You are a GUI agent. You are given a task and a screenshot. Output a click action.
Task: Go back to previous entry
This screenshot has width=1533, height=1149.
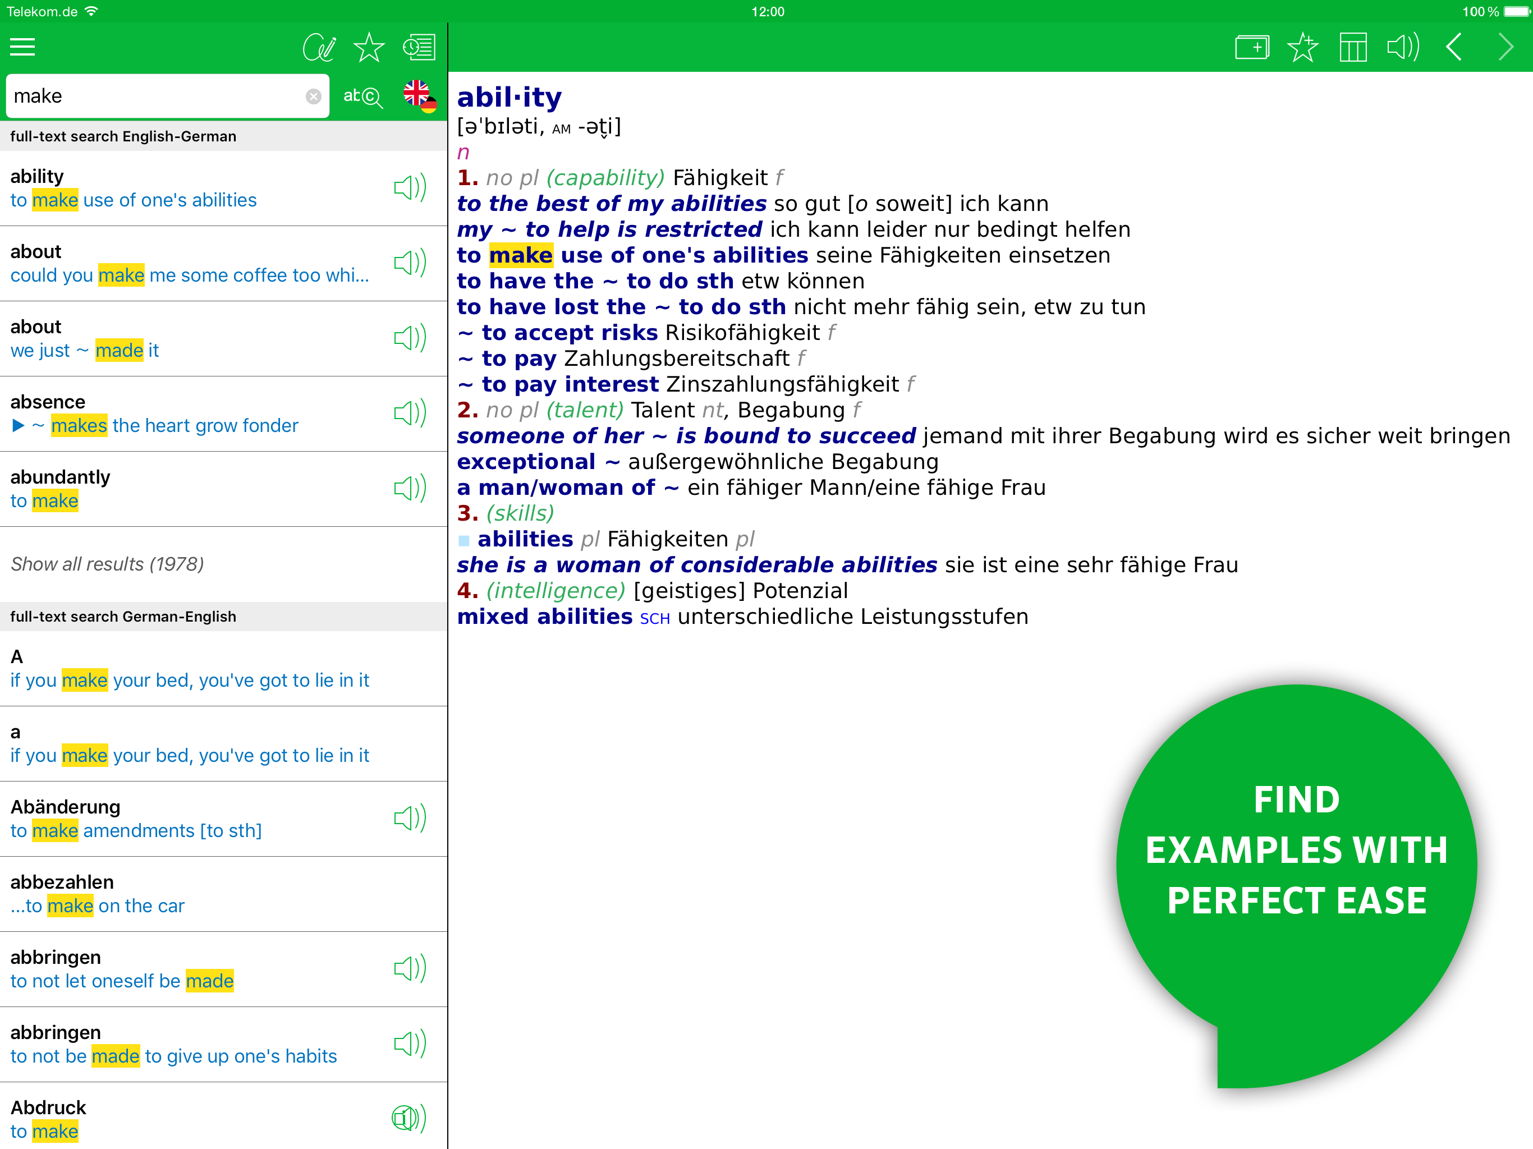[x=1454, y=47]
